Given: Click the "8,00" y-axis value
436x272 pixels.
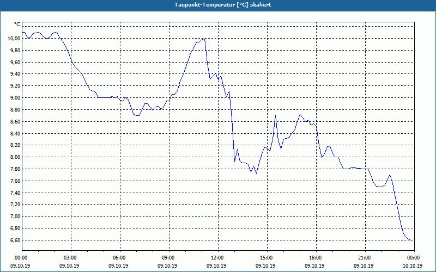Looking at the screenshot, I should coord(15,157).
